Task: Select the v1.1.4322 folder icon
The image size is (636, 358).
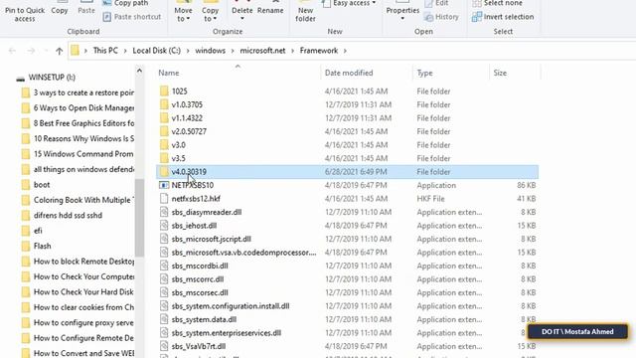Action: pyautogui.click(x=164, y=118)
